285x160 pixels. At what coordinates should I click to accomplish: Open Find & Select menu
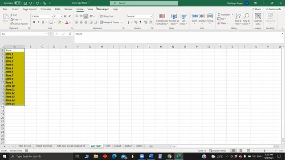(x=246, y=19)
